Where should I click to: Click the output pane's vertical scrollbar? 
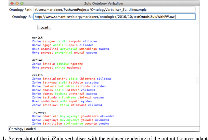(196, 80)
